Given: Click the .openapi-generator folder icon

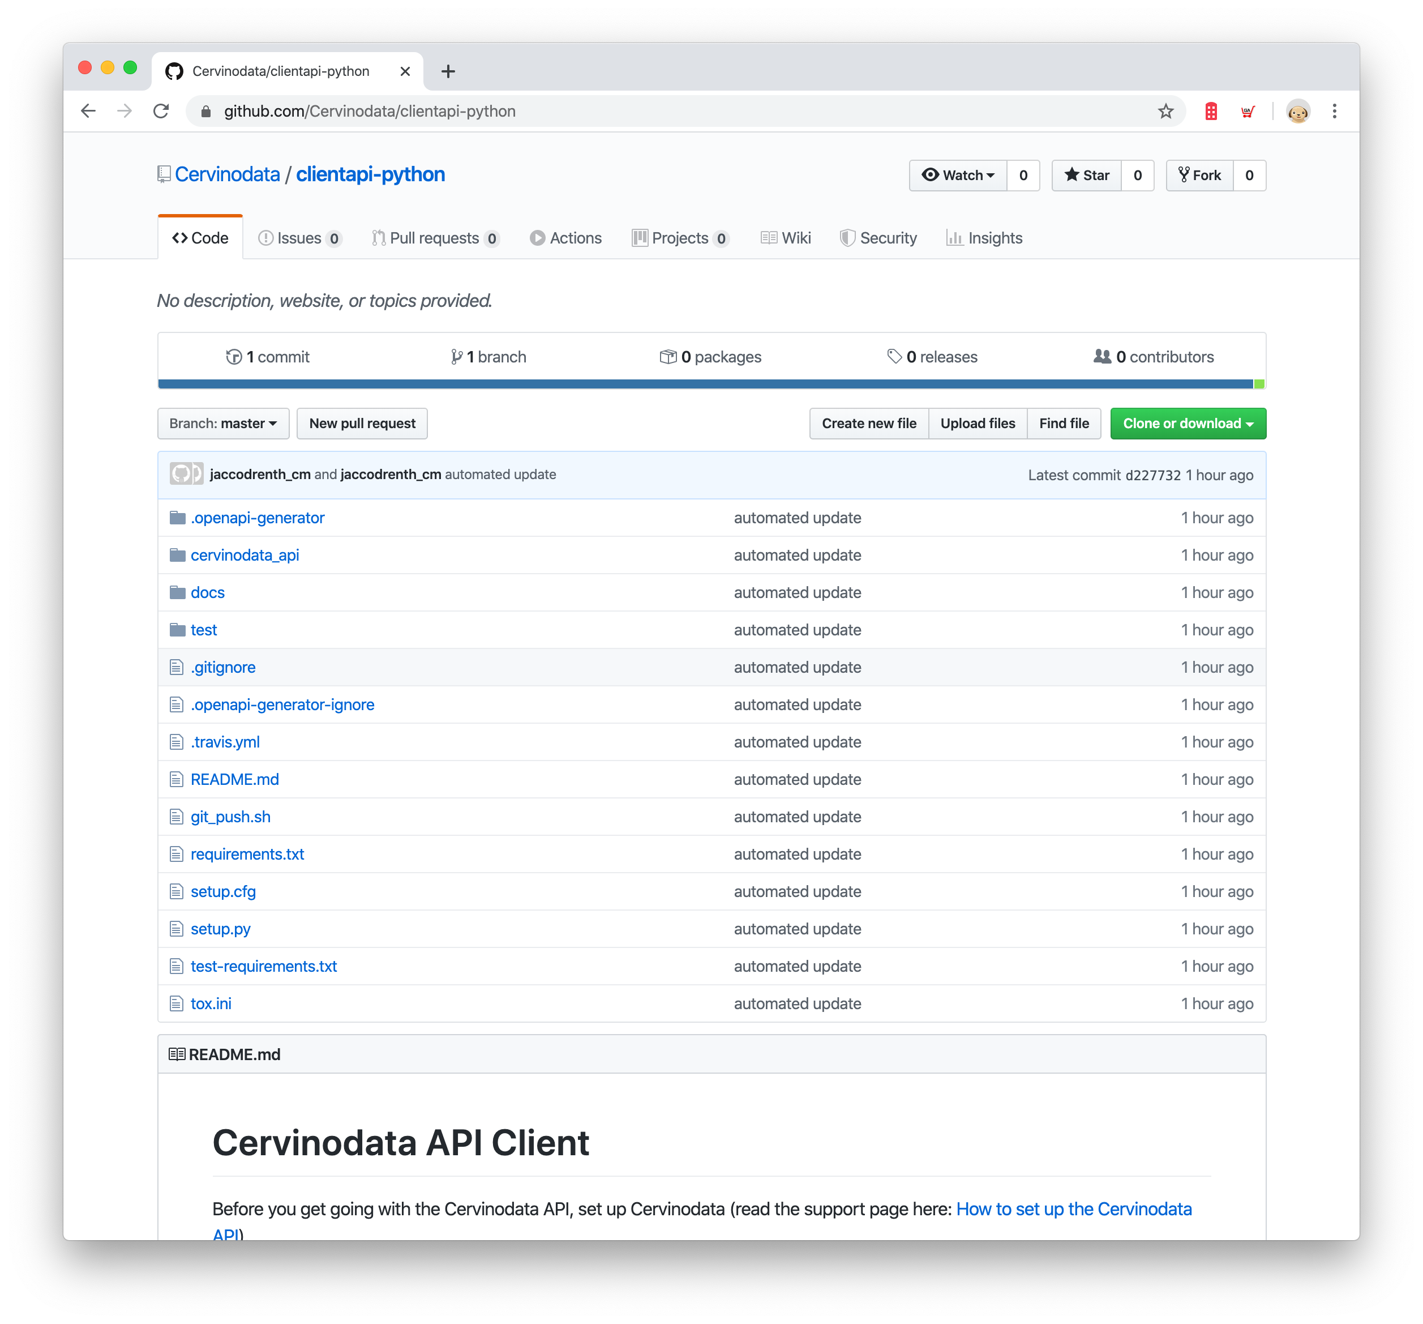Looking at the screenshot, I should tap(178, 518).
